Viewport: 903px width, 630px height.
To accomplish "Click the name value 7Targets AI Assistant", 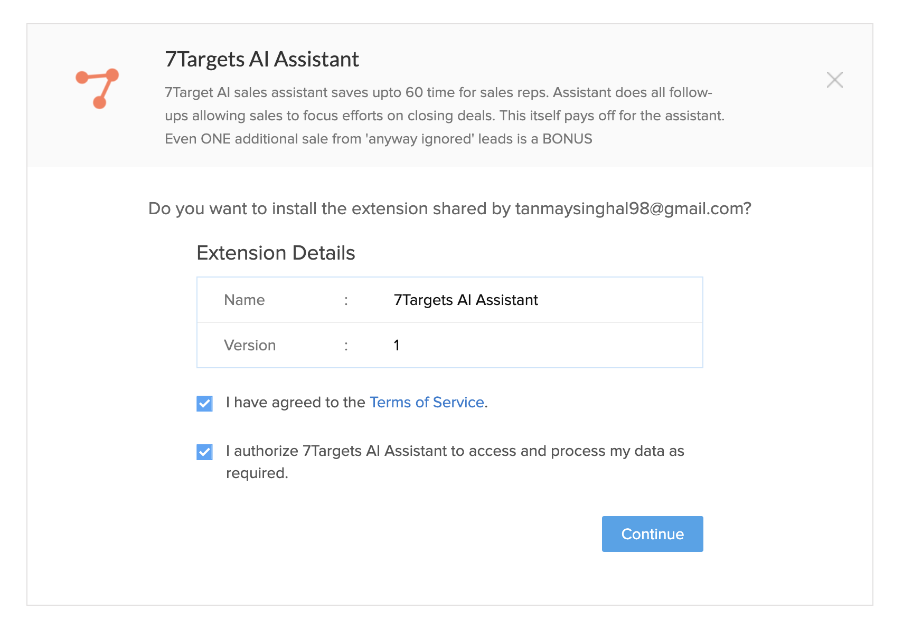I will (466, 300).
